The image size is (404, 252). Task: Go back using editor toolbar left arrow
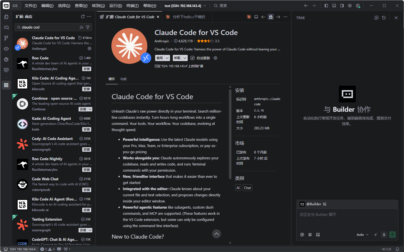click(x=263, y=17)
